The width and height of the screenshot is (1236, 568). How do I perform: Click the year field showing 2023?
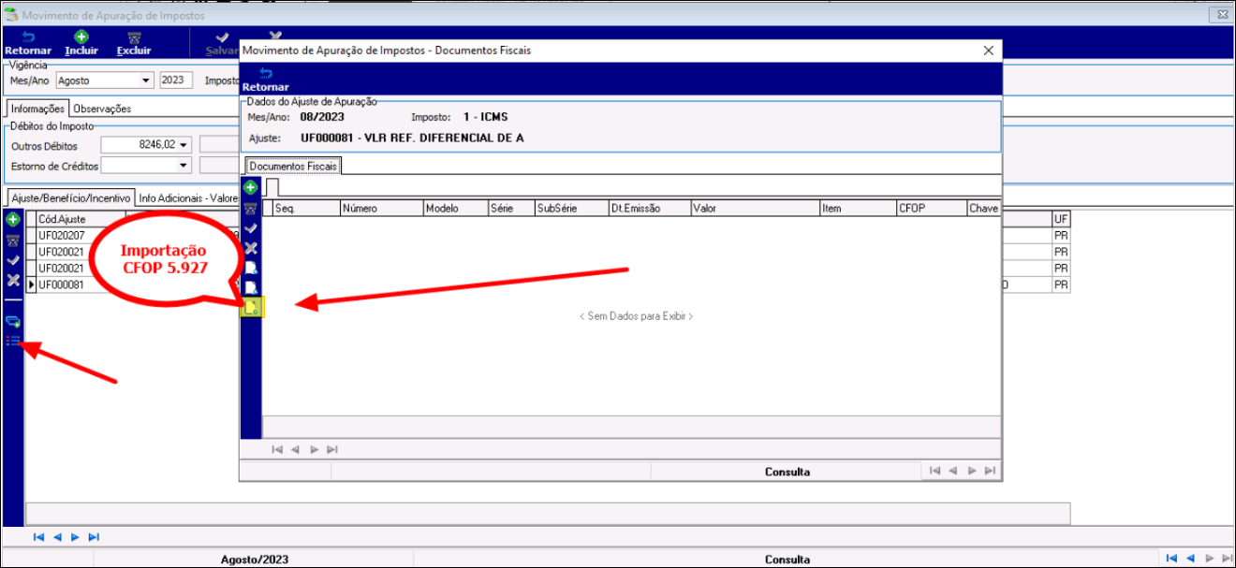pyautogui.click(x=176, y=80)
